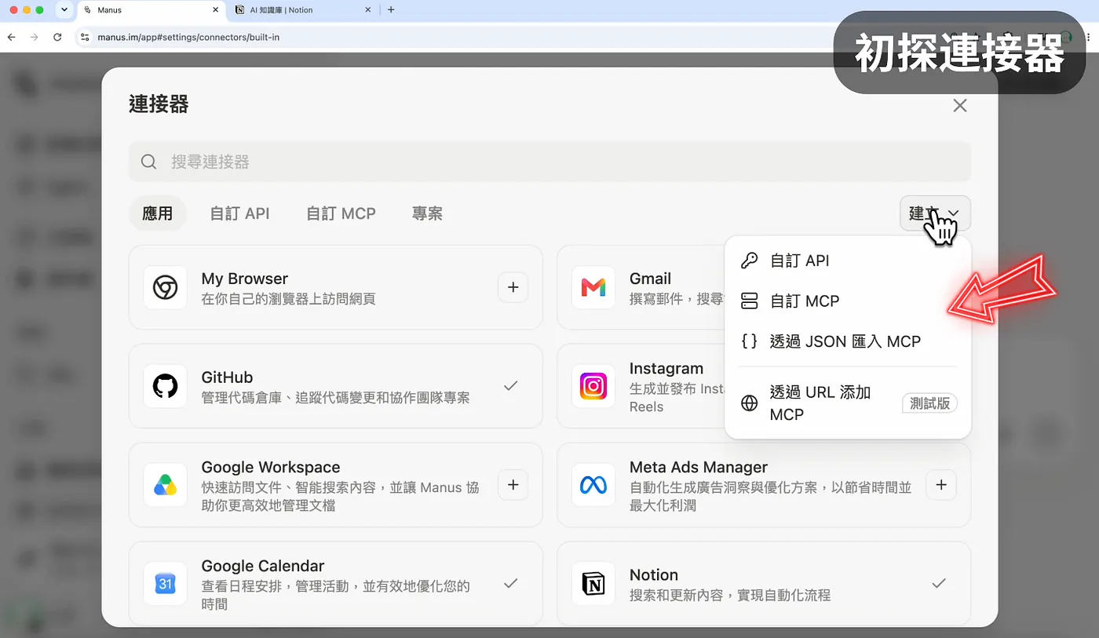Click the Google Calendar icon
This screenshot has width=1099, height=638.
pyautogui.click(x=165, y=584)
